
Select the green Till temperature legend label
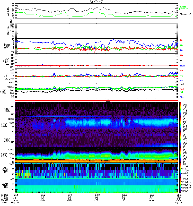coord(181,92)
